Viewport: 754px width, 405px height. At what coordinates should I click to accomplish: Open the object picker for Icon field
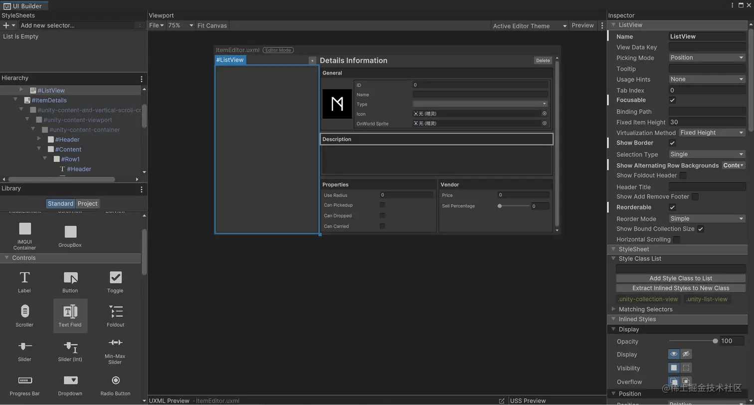(x=545, y=114)
